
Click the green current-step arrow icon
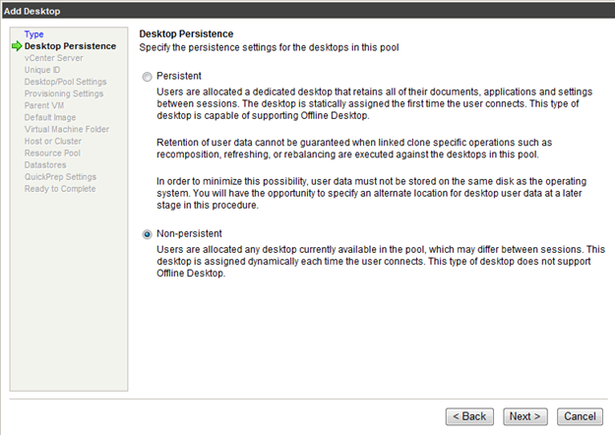coord(17,46)
